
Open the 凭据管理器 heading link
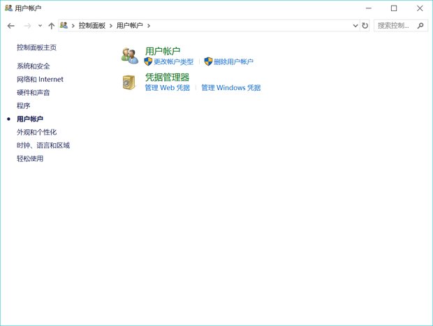[x=168, y=77]
